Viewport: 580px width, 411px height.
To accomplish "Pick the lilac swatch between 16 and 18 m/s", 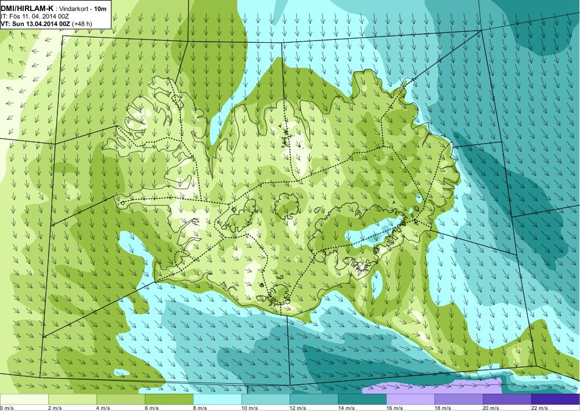I will (x=411, y=399).
